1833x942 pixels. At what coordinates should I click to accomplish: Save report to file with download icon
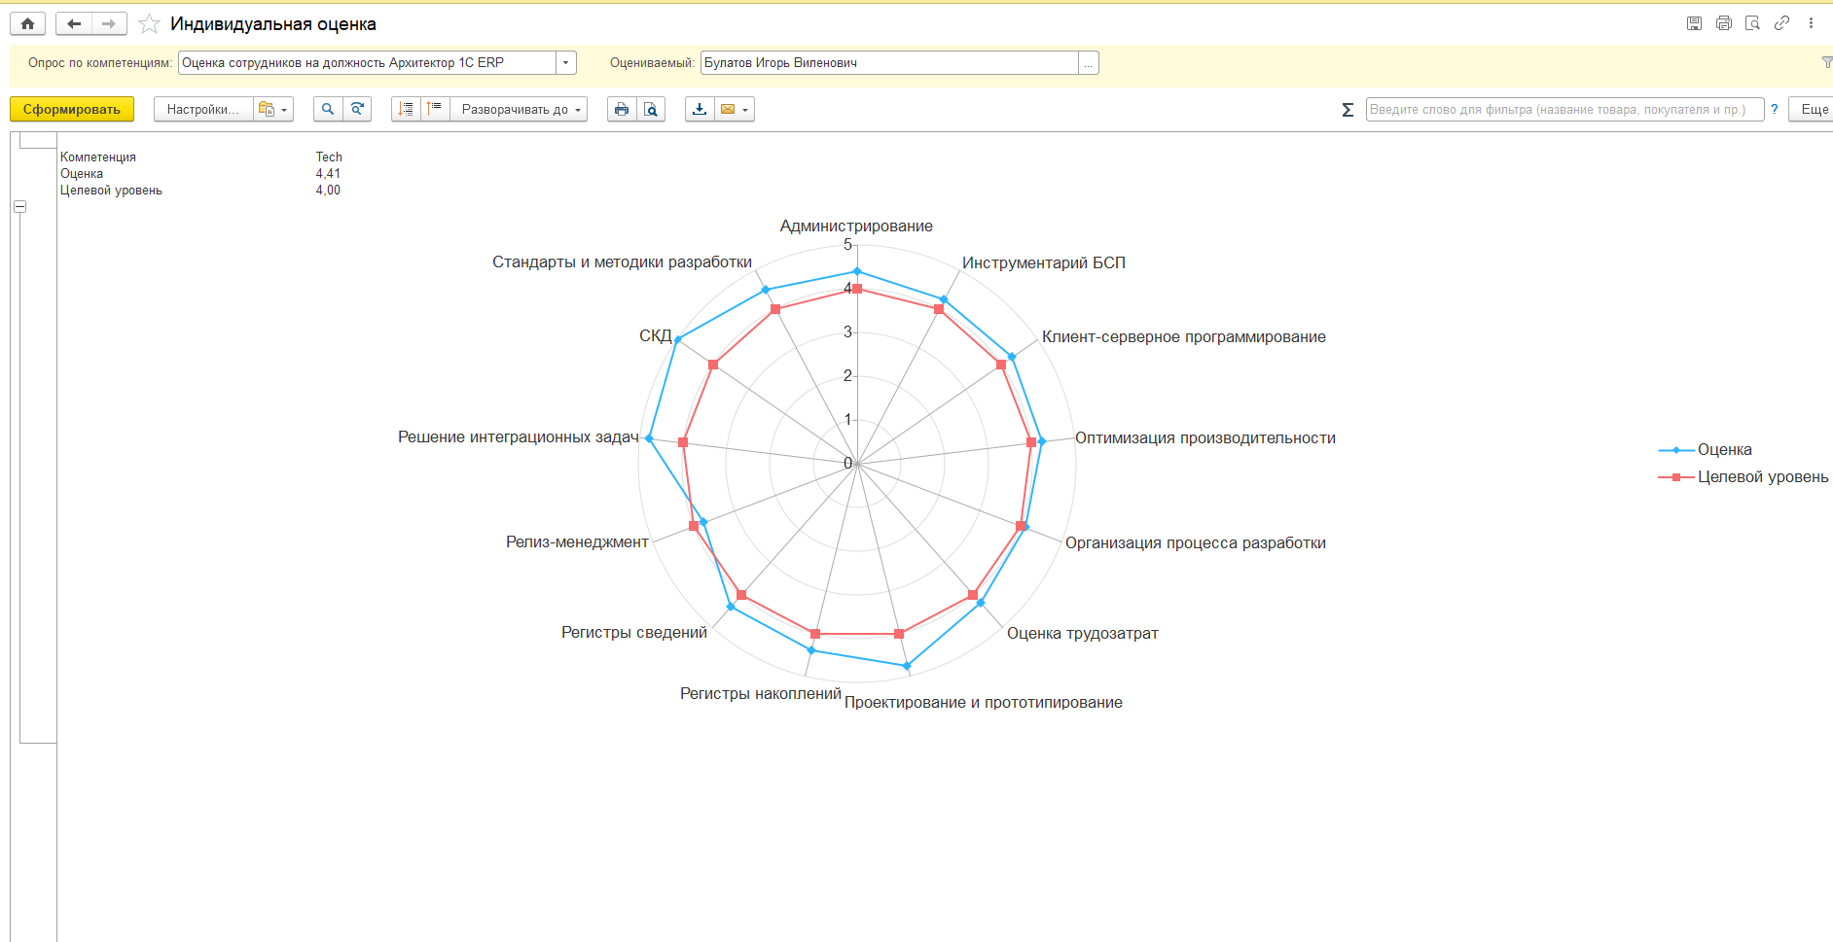700,109
